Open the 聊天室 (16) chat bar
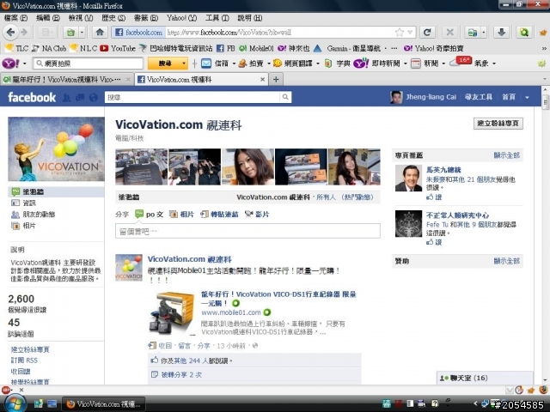Screen dimensions: 550x412 pyautogui.click(x=485, y=378)
